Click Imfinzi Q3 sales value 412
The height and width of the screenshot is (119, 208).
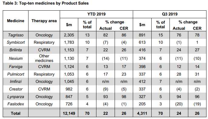point(142,81)
